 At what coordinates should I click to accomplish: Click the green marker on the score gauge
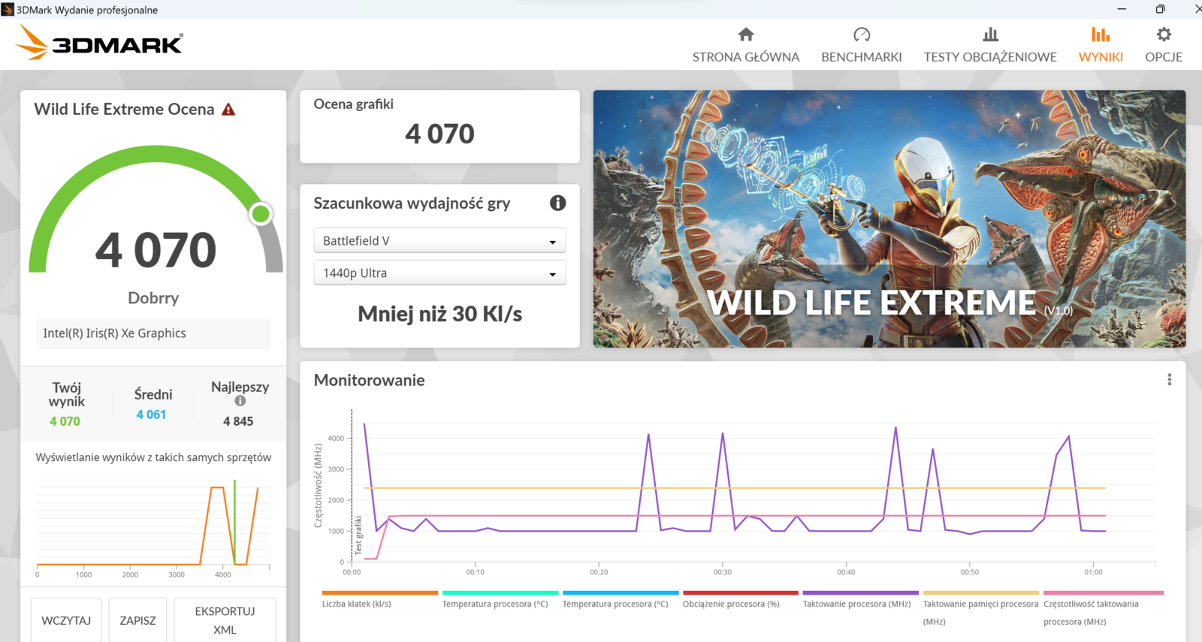[x=261, y=214]
